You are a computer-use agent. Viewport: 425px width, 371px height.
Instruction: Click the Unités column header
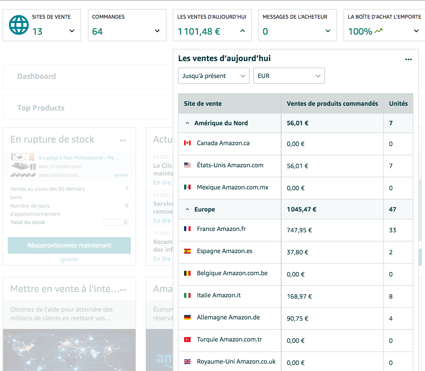point(399,104)
